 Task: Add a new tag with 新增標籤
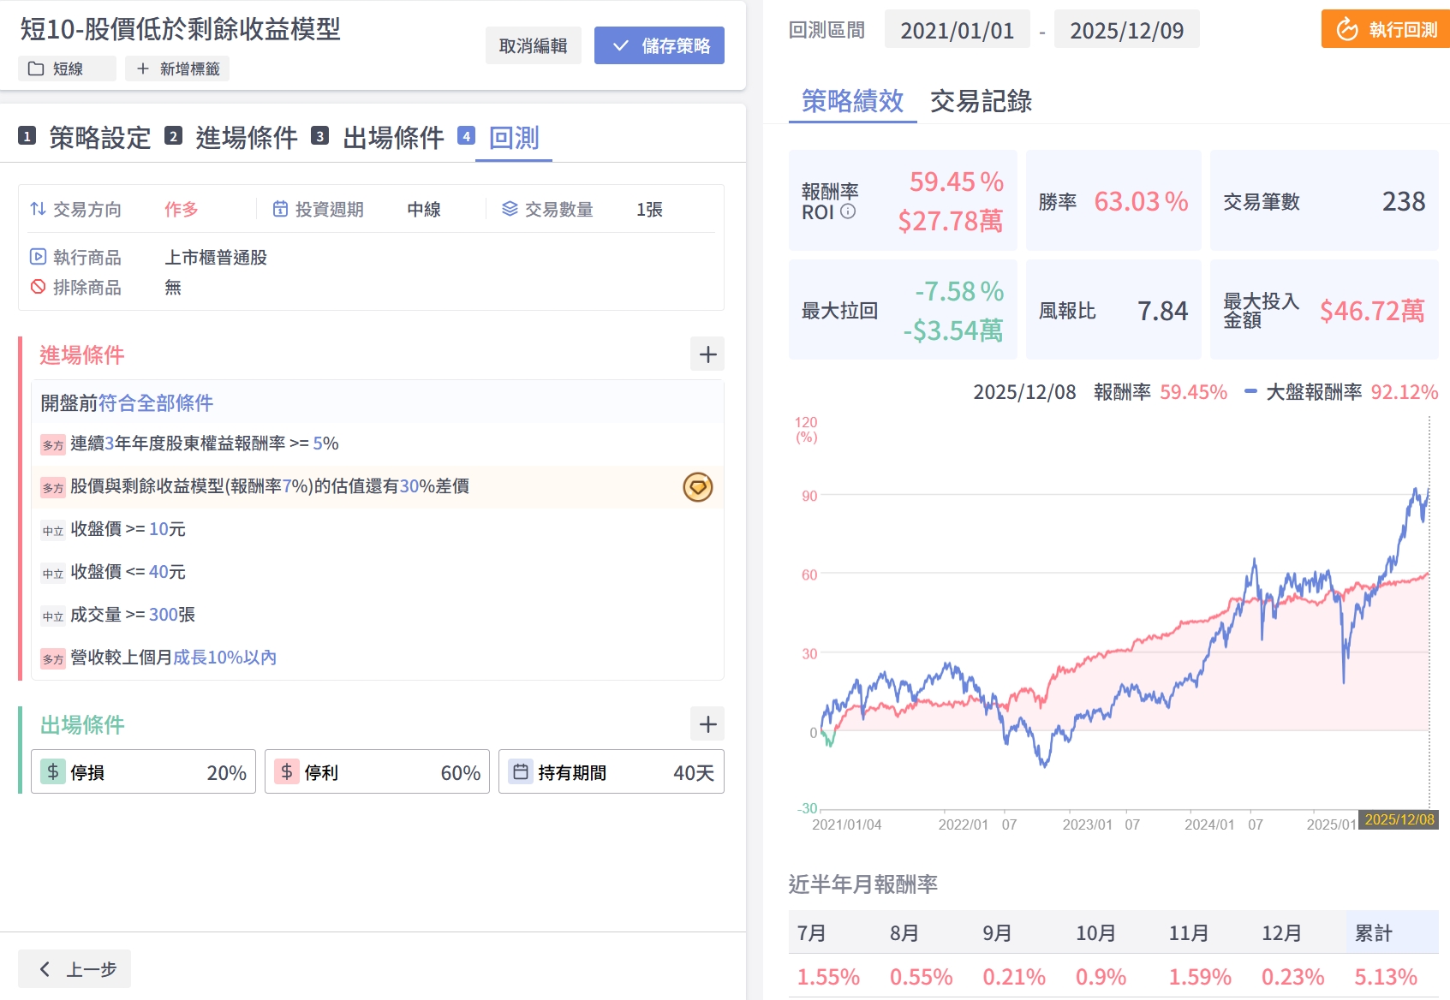(177, 69)
